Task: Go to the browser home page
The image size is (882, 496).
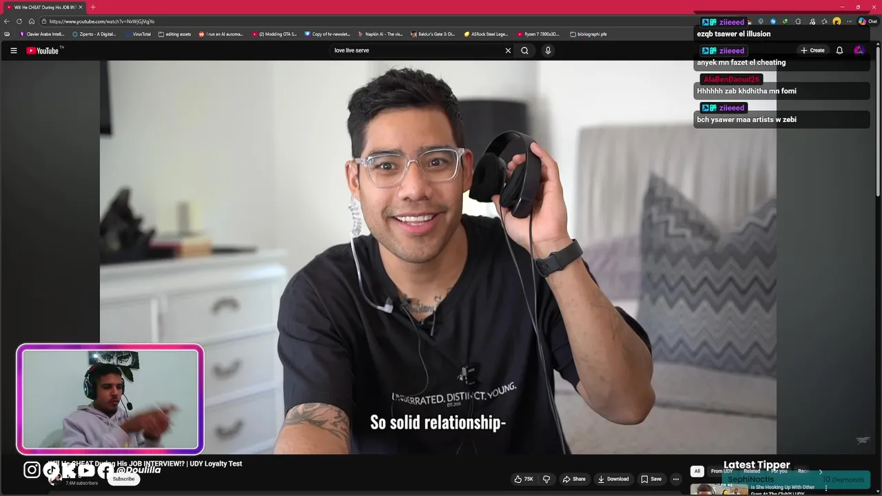Action: (x=31, y=21)
